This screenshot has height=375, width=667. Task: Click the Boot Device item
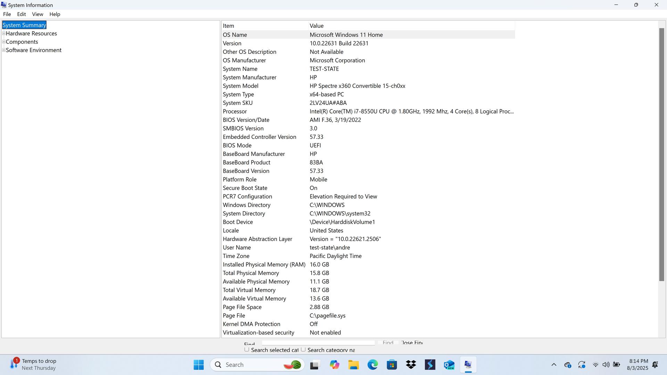[238, 222]
